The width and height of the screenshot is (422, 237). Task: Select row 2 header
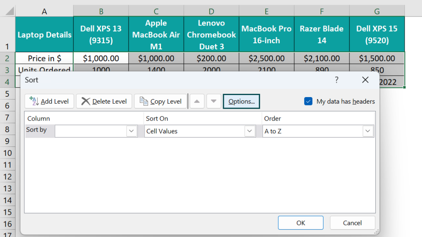7,58
